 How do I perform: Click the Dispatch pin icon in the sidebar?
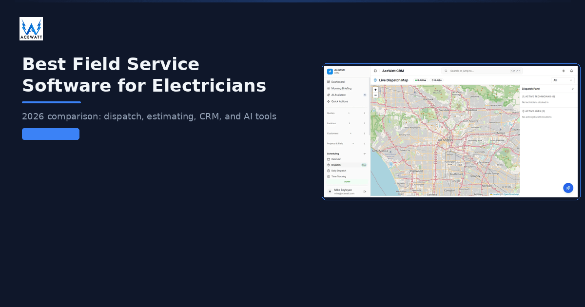[x=329, y=165]
